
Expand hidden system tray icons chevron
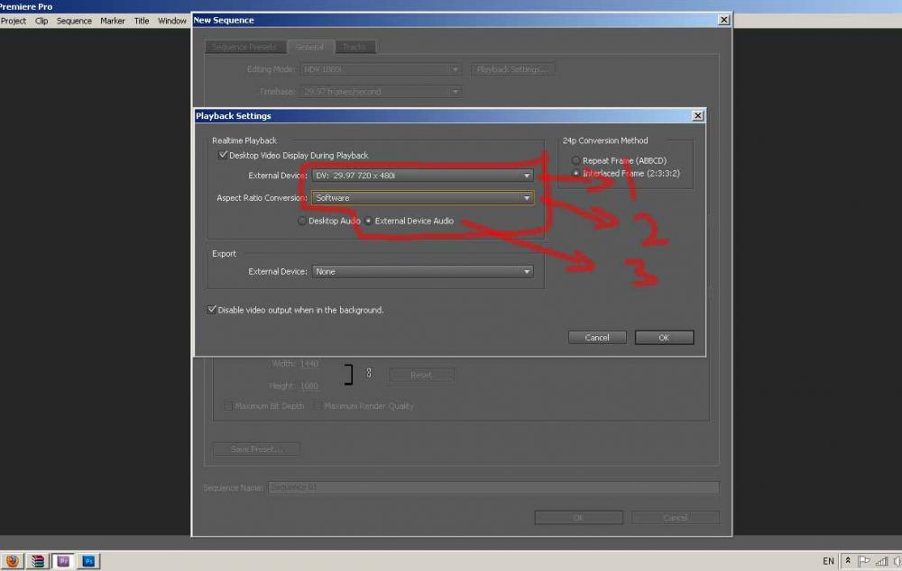pyautogui.click(x=848, y=560)
